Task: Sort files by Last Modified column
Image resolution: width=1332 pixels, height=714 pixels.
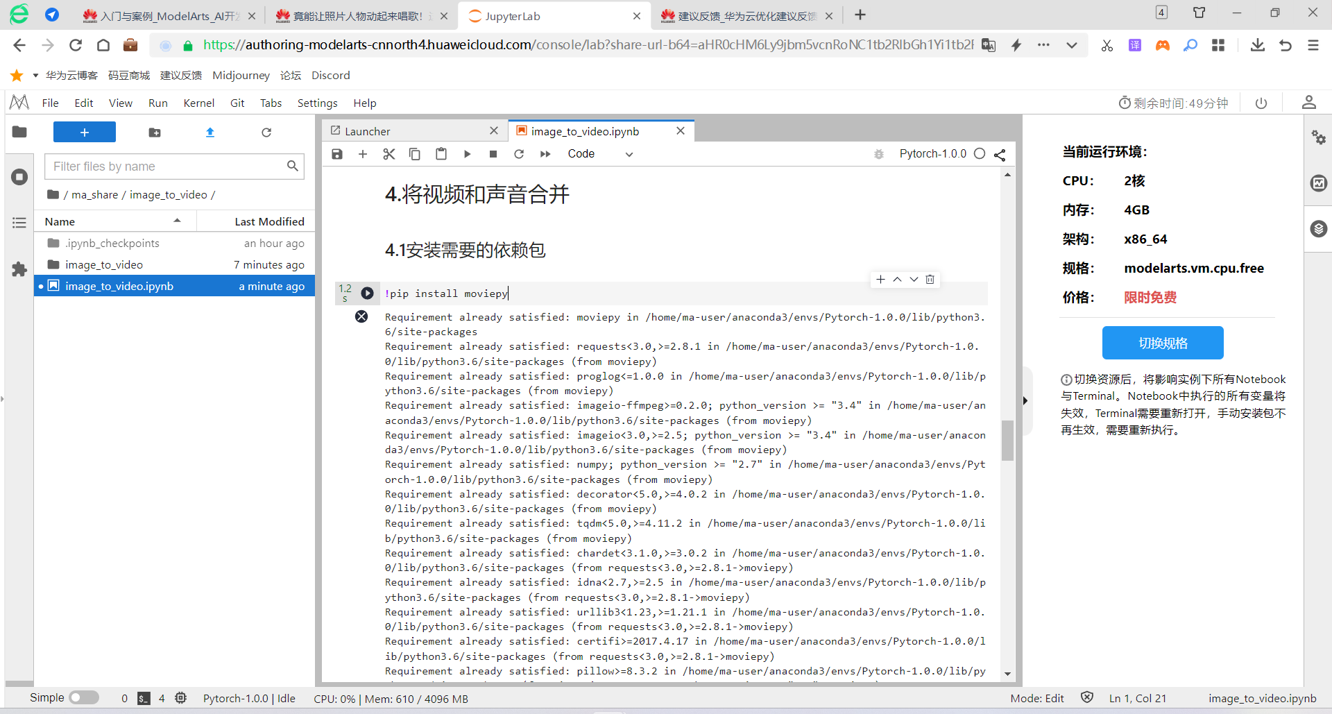Action: coord(256,221)
